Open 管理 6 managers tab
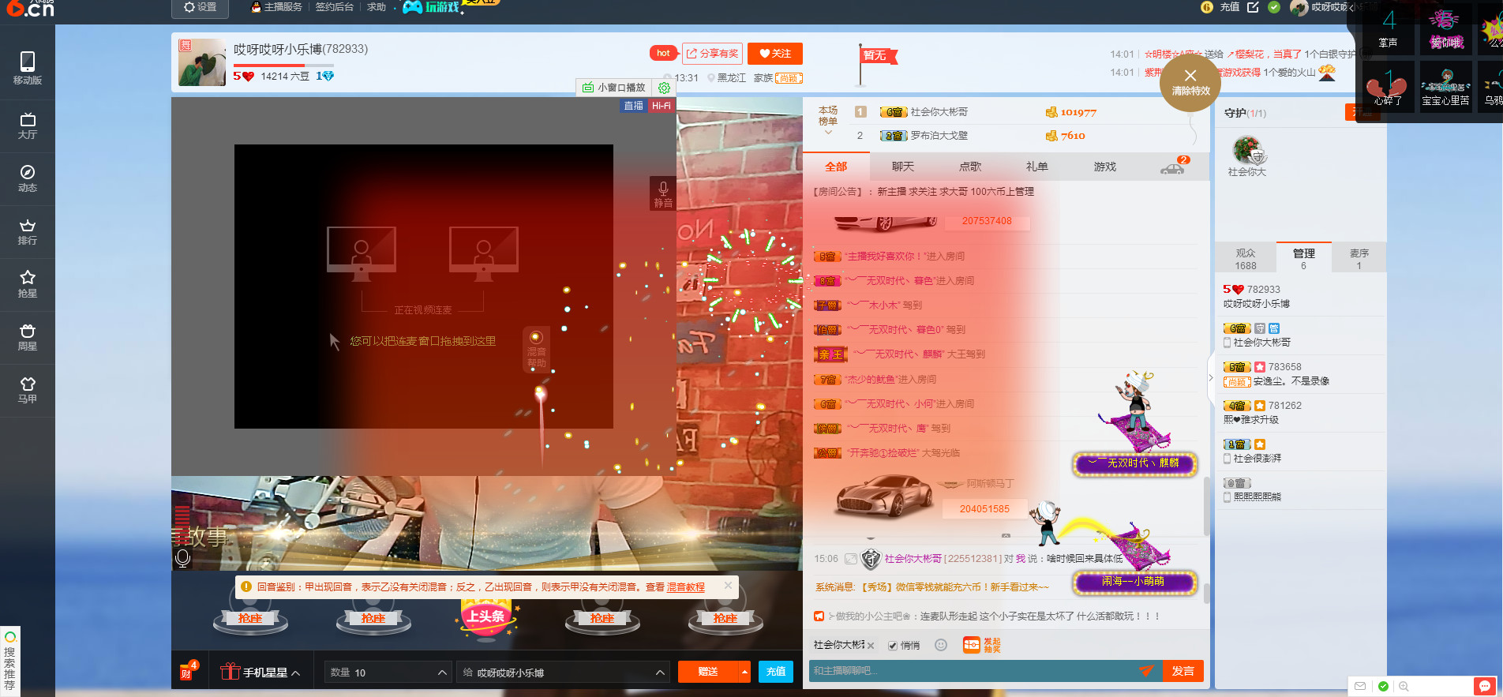Viewport: 1503px width, 697px height. coord(1303,258)
